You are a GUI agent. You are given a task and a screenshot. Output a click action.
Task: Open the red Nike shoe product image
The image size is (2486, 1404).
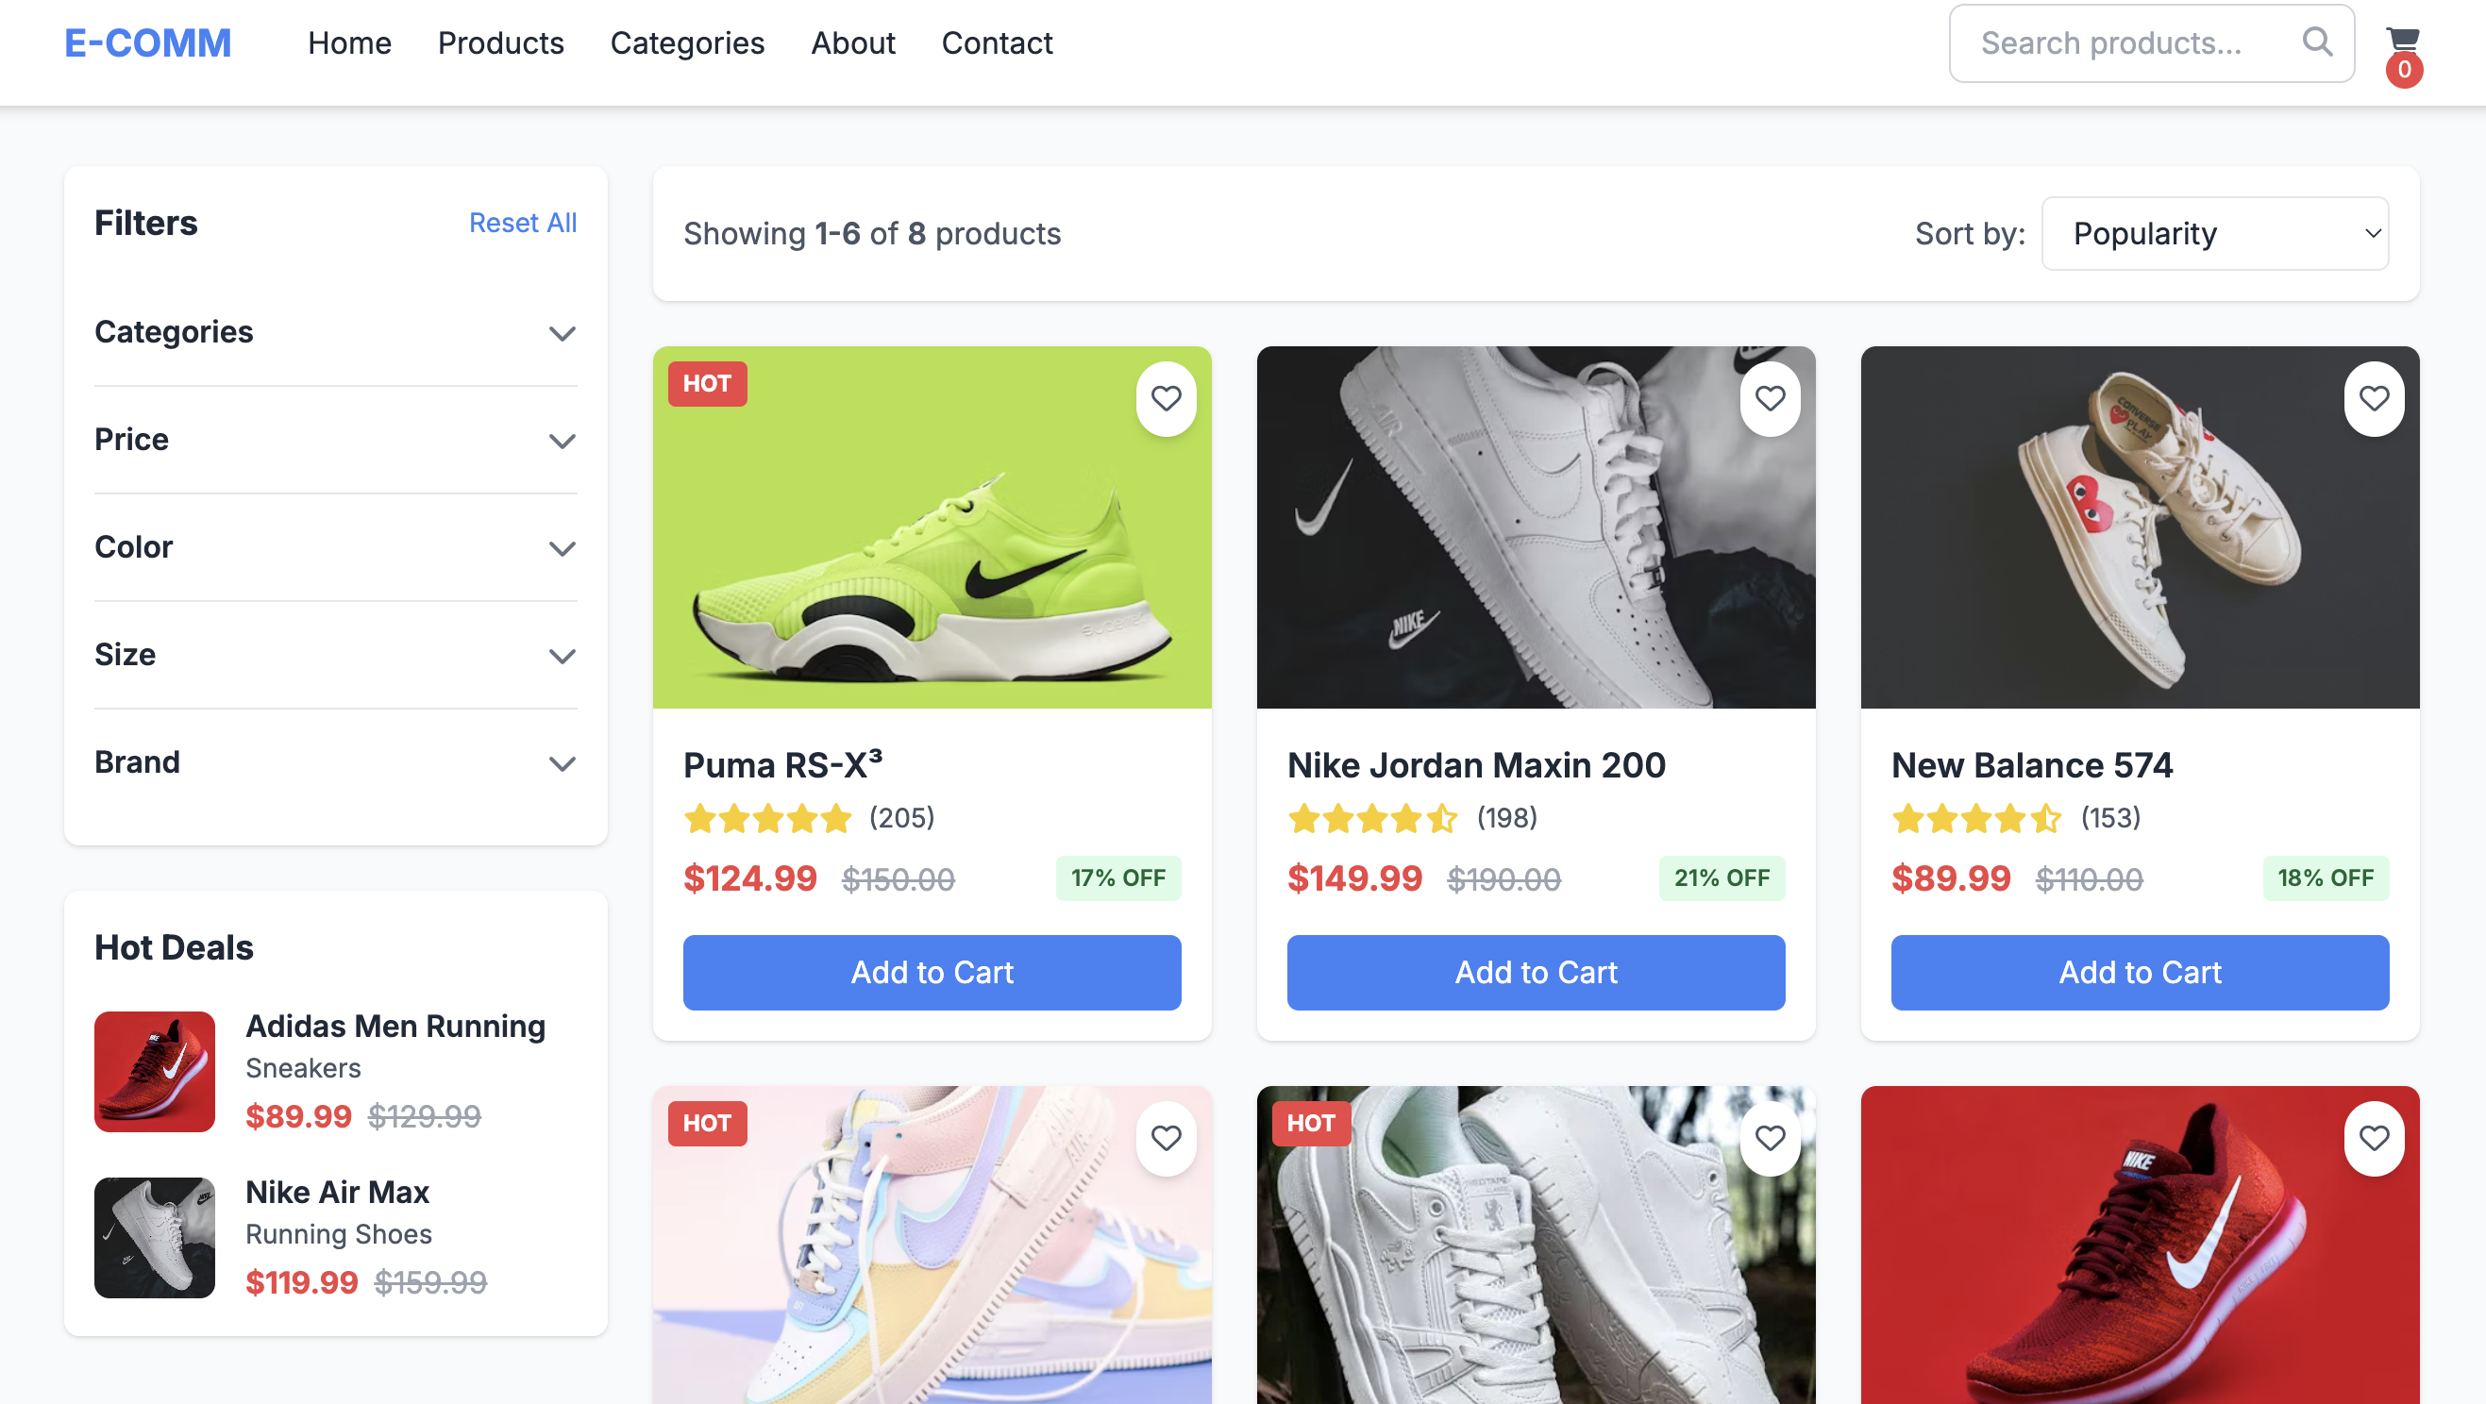click(x=2140, y=1245)
